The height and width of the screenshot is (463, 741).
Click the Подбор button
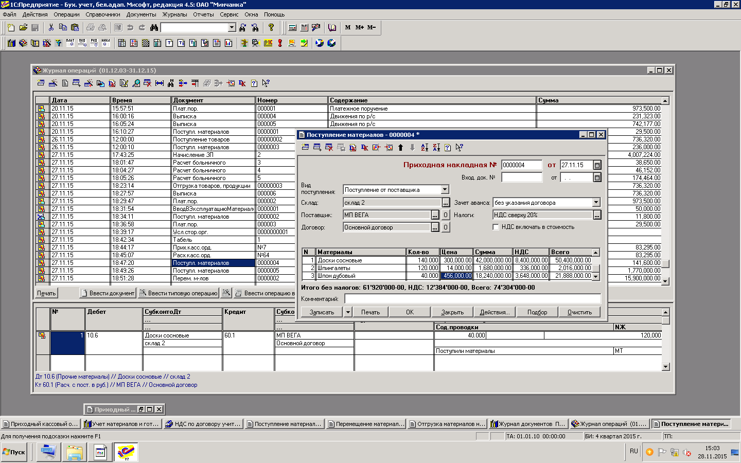(537, 312)
